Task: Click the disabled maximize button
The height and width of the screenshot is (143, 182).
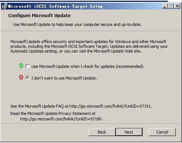Action: tap(171, 6)
